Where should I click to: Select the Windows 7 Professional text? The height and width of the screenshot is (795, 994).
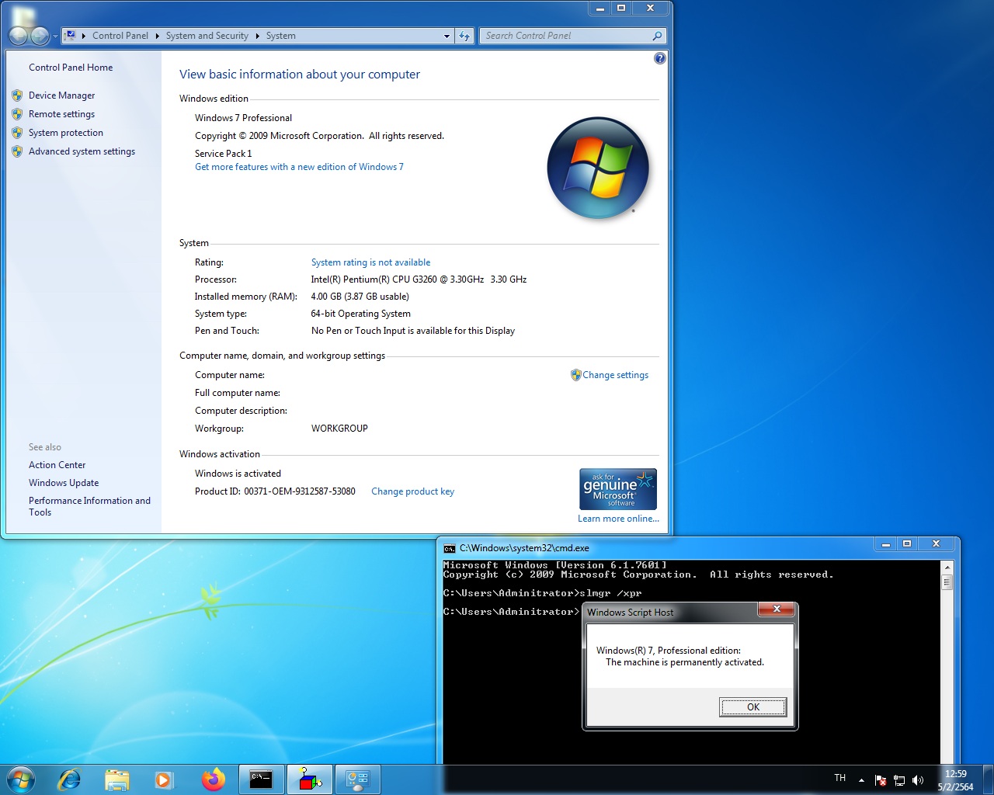coord(243,118)
